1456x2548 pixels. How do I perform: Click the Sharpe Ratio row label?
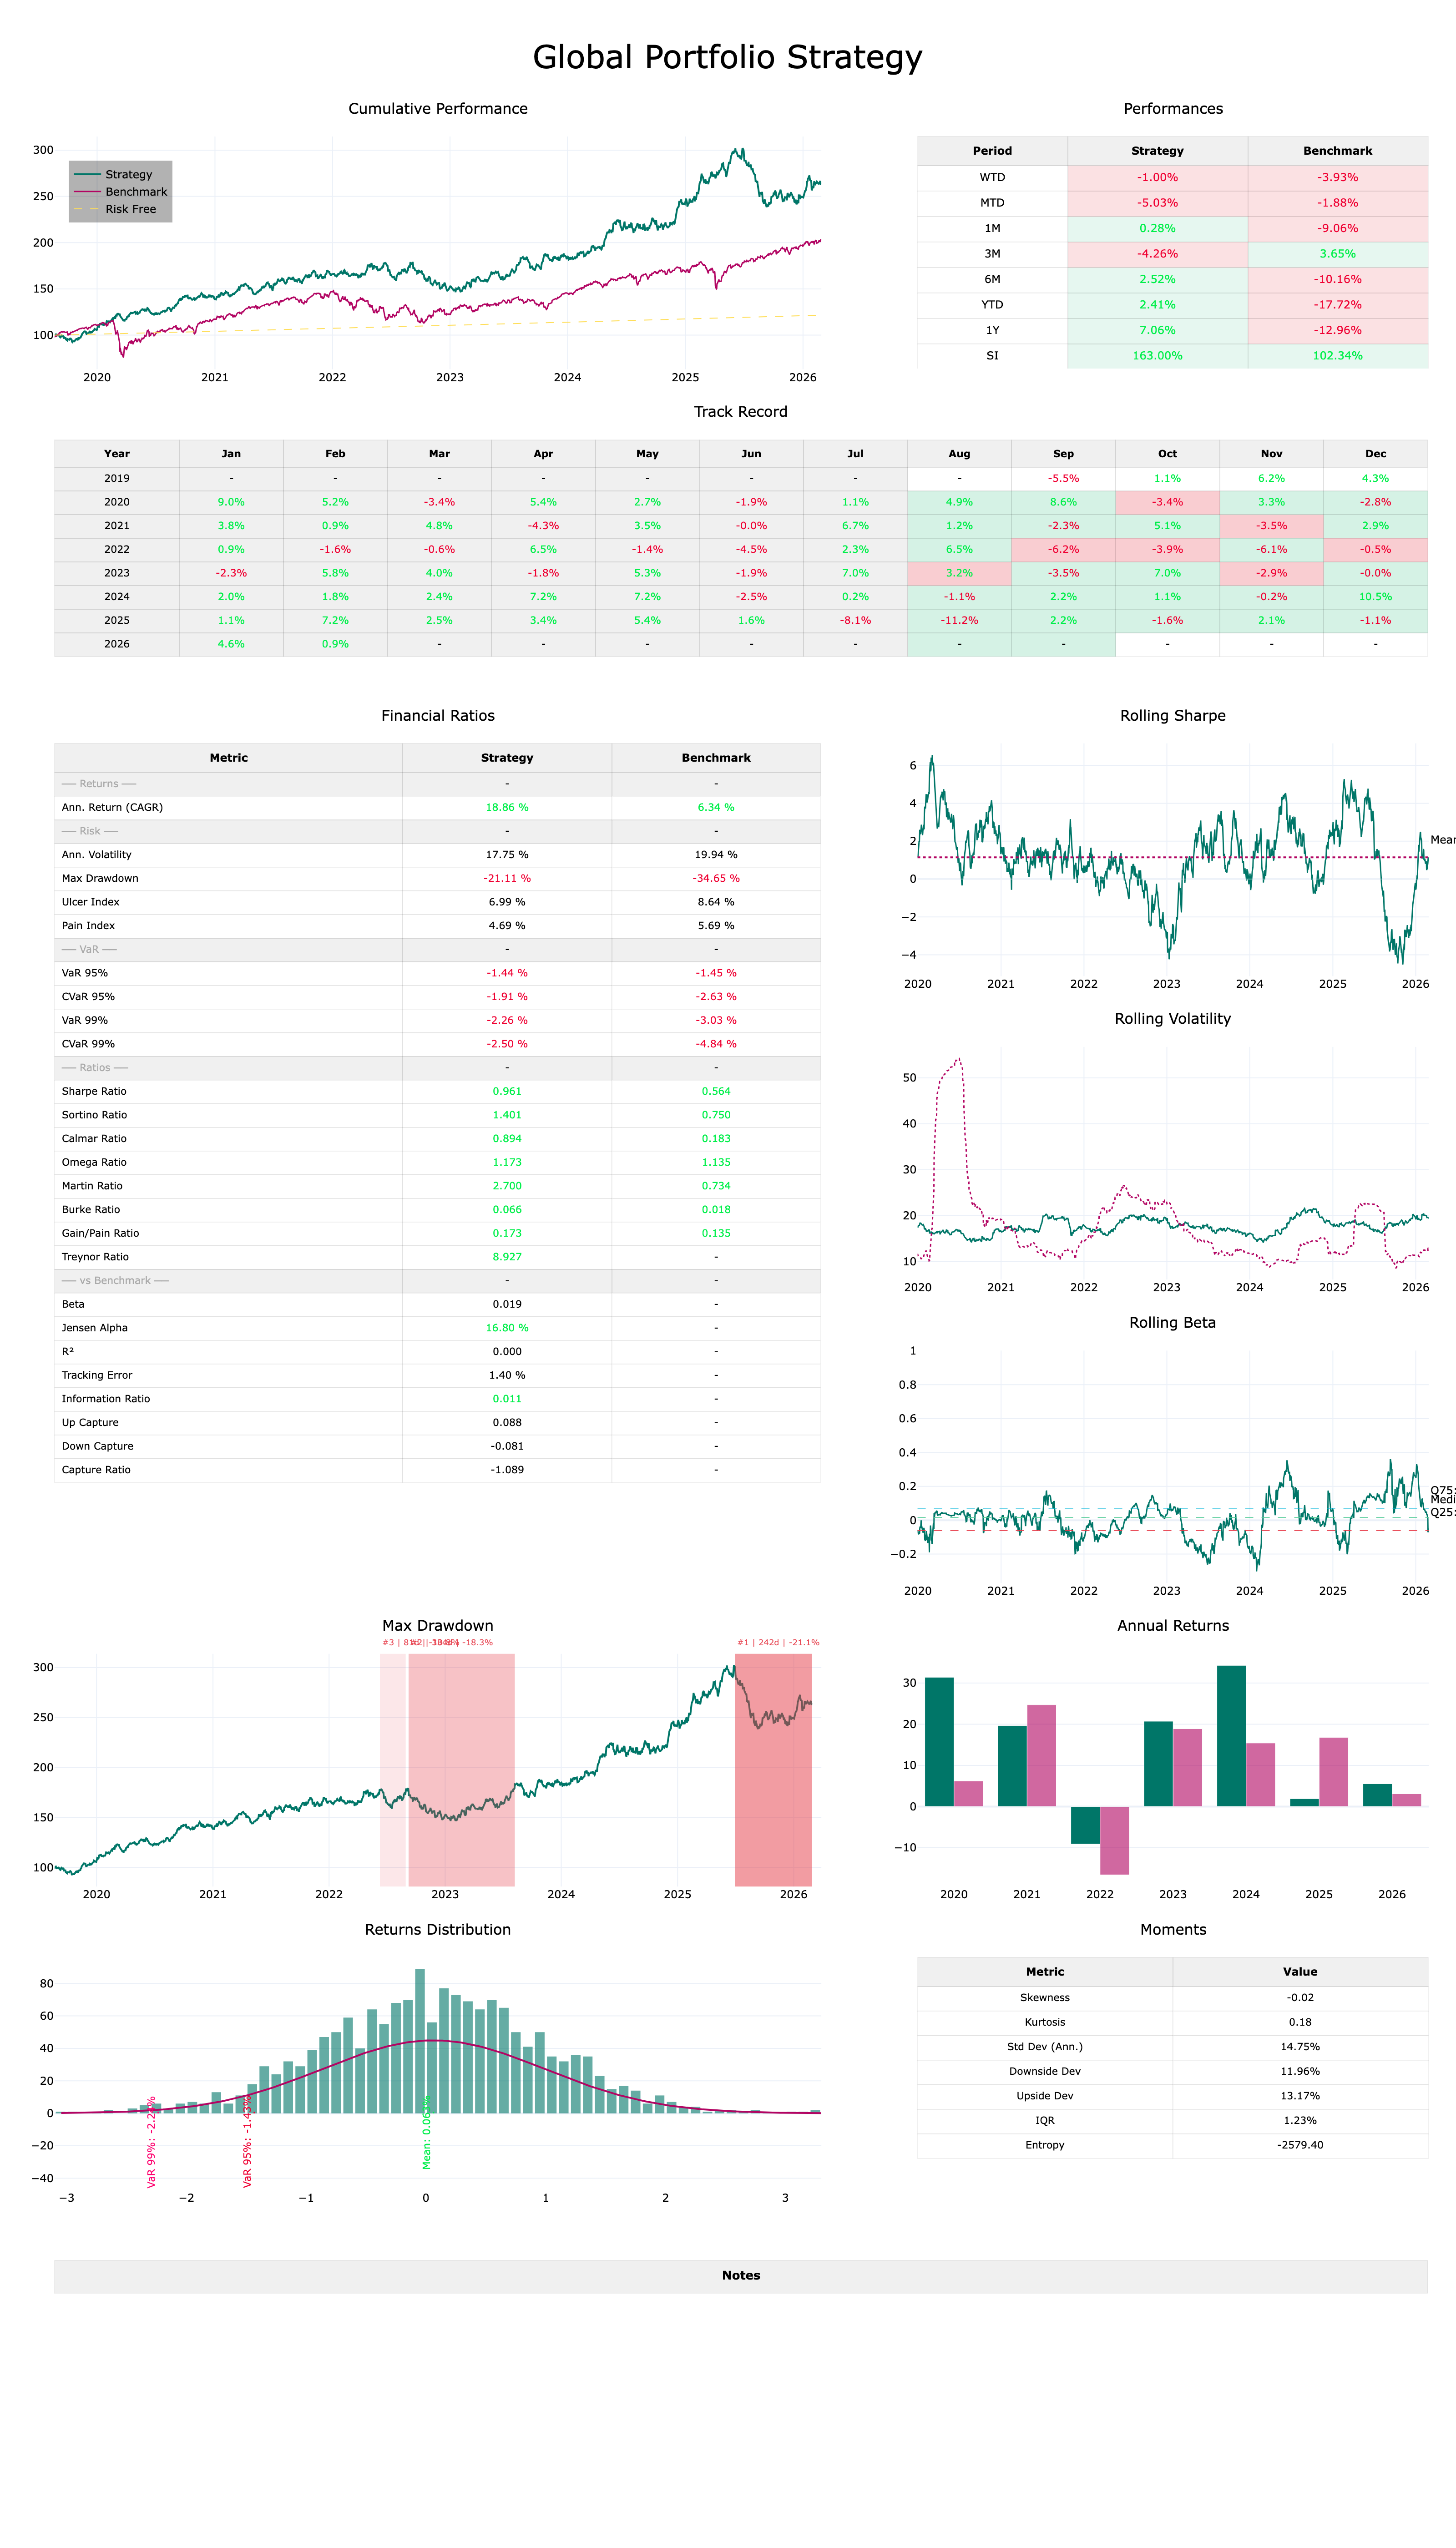tap(94, 1091)
